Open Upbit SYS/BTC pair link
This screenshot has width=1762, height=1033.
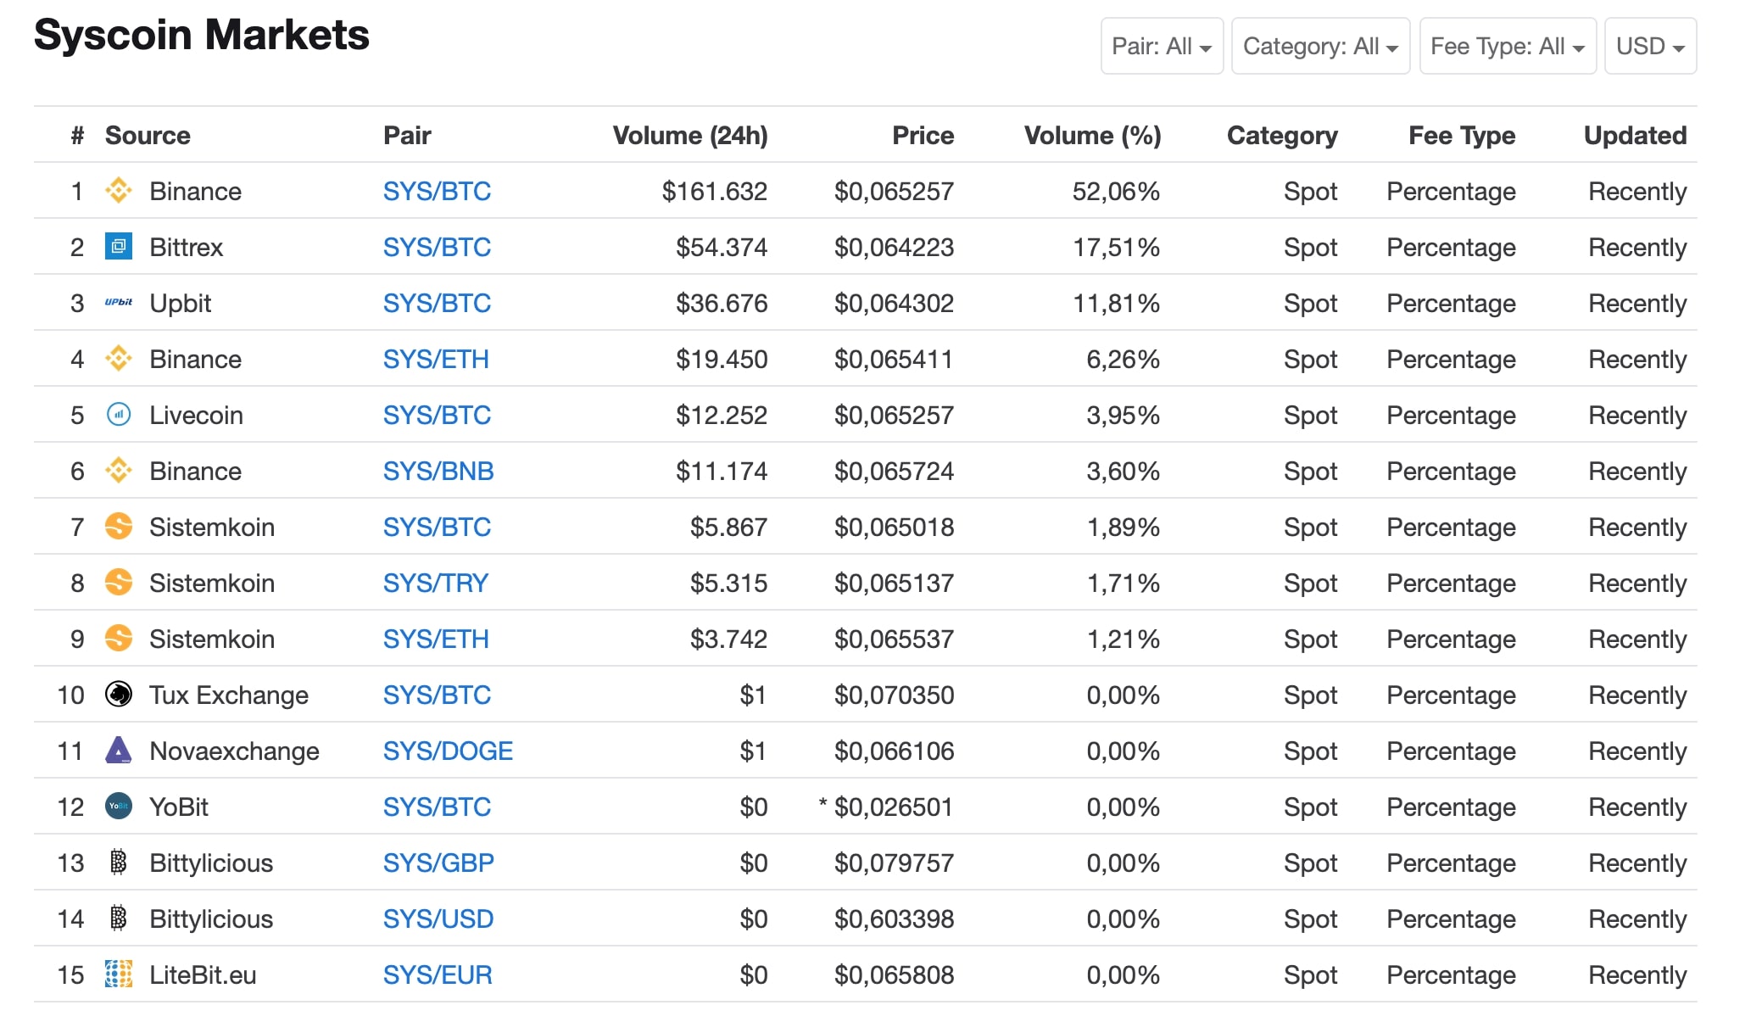[x=437, y=304]
